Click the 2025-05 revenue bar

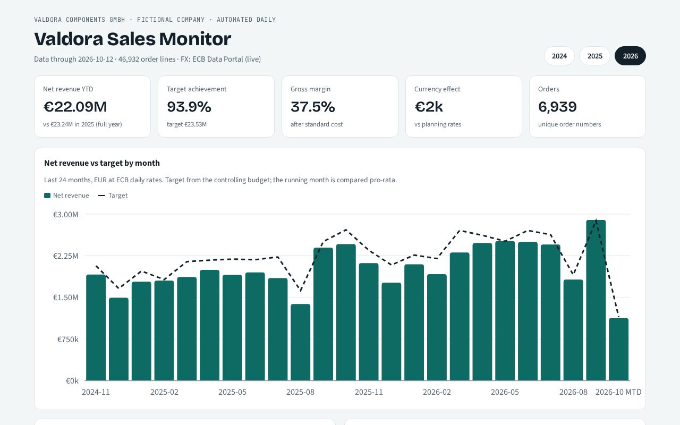232,328
